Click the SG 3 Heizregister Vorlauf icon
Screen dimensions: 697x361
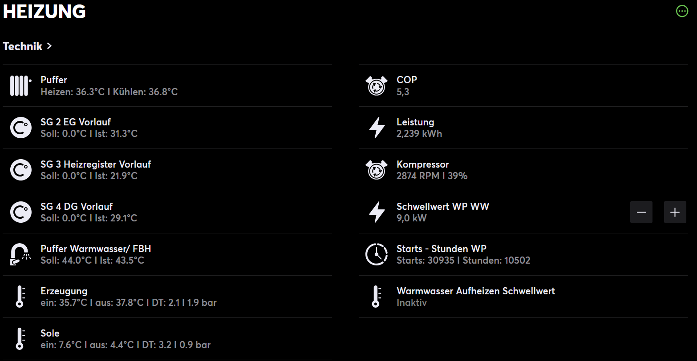coord(20,170)
